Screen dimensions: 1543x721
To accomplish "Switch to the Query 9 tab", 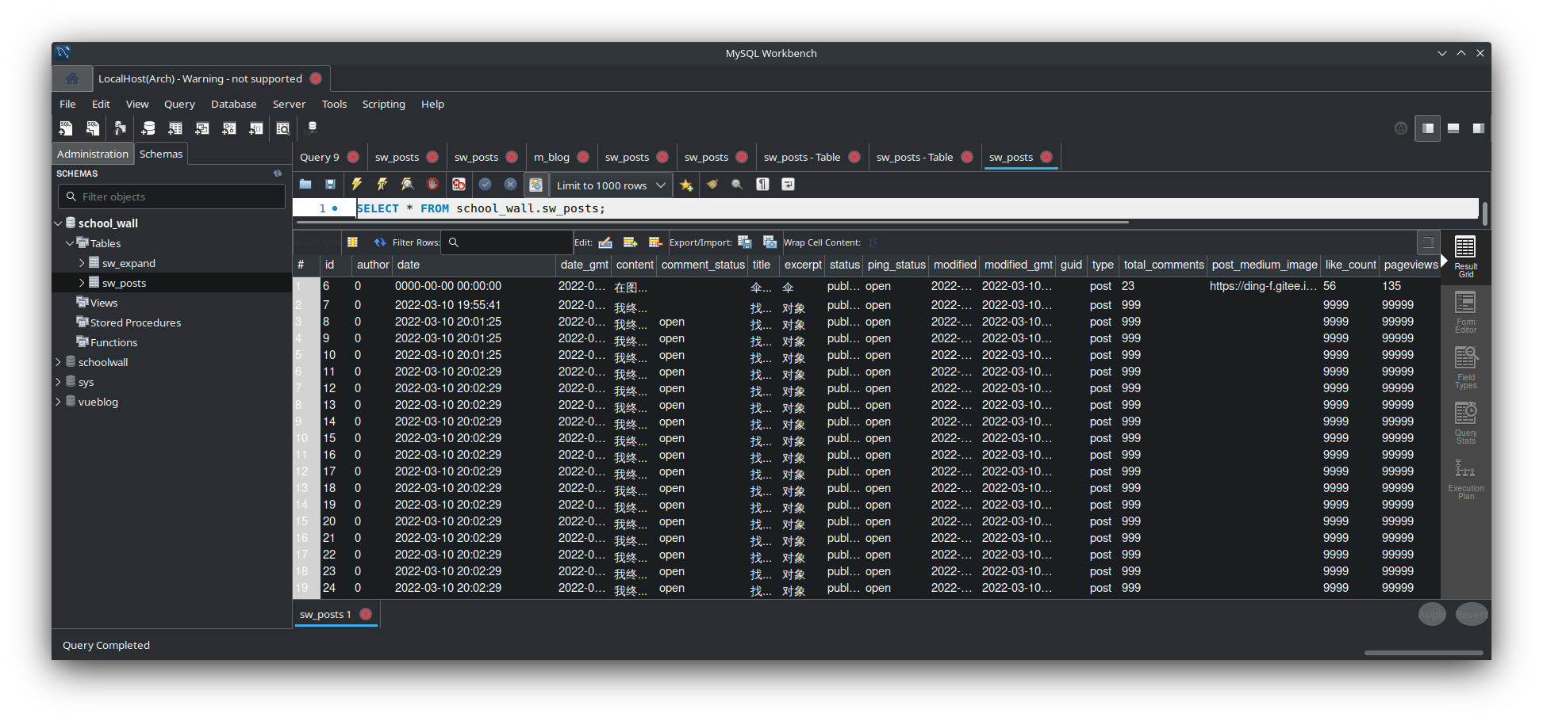I will (x=319, y=157).
